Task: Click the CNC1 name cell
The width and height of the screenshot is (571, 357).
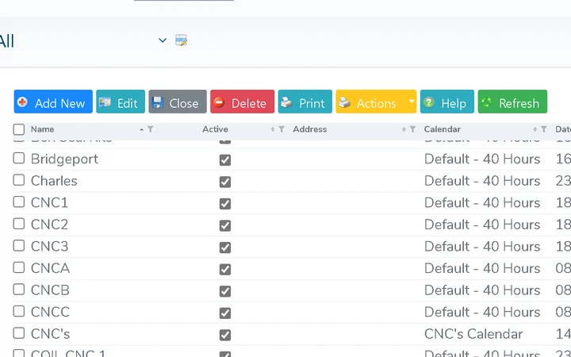Action: pyautogui.click(x=49, y=203)
